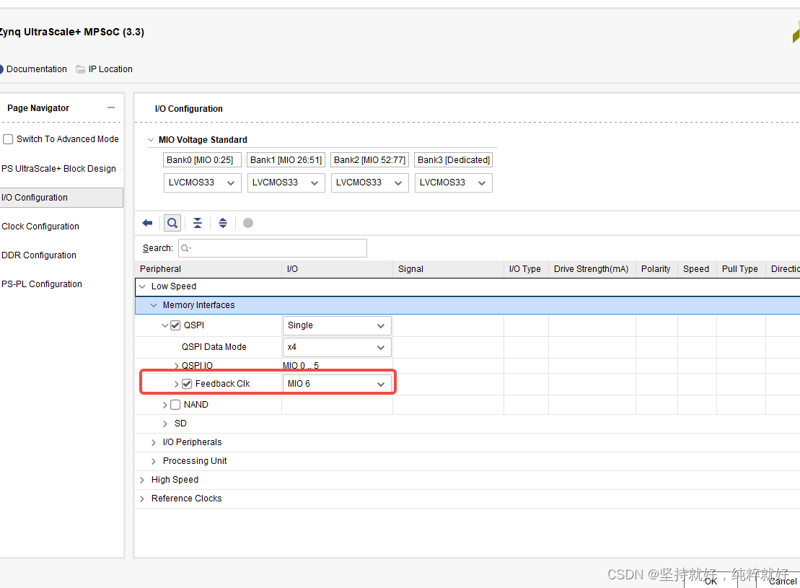800x588 pixels.
Task: Open the IP Location folder icon
Action: tap(82, 69)
